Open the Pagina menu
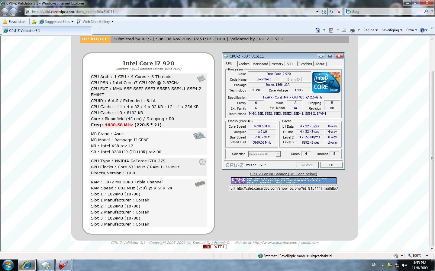Screen dimensions: 435x271 370,30
